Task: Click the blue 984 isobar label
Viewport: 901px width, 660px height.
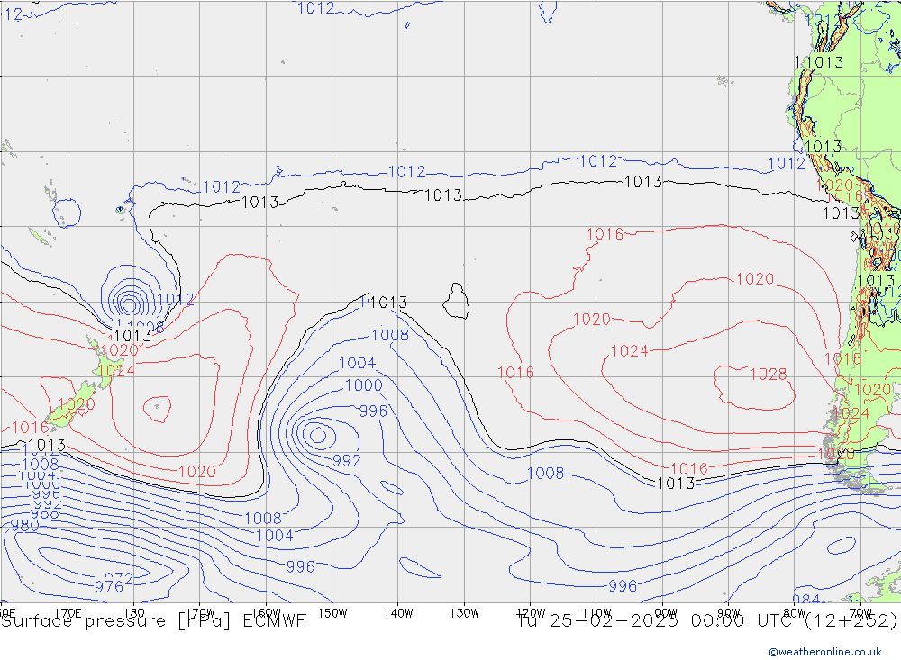Action: tap(806, 599)
